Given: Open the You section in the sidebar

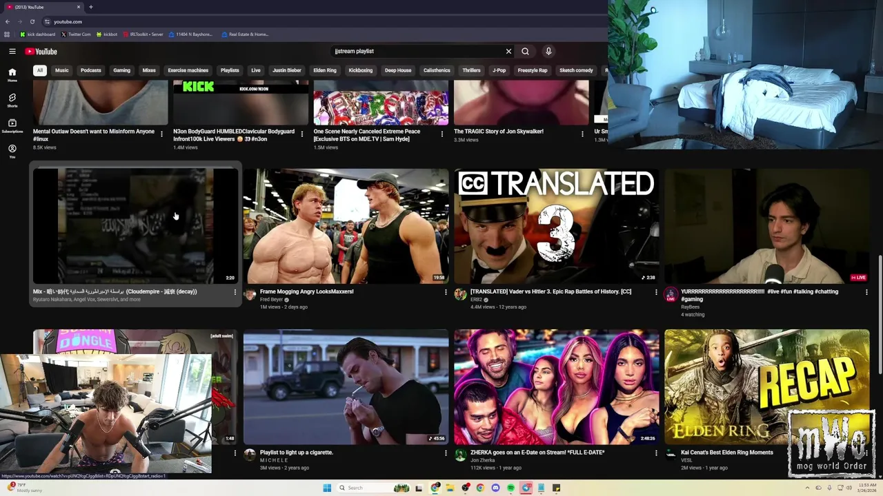Looking at the screenshot, I should pyautogui.click(x=12, y=151).
